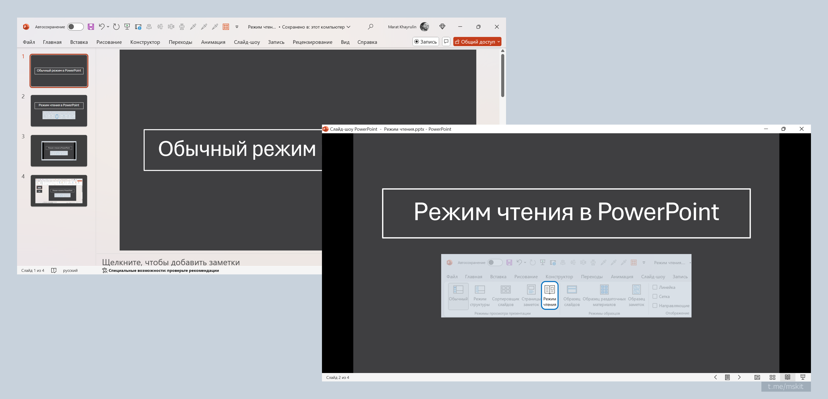Click the diamond icon in the title bar
Viewport: 828px width, 399px height.
[442, 27]
